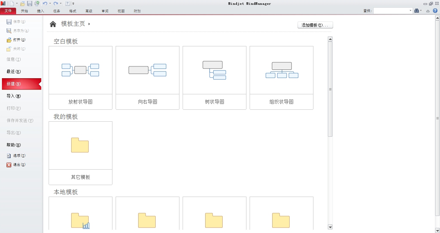Click the restore down window button
The width and height of the screenshot is (440, 233).
(431, 4)
